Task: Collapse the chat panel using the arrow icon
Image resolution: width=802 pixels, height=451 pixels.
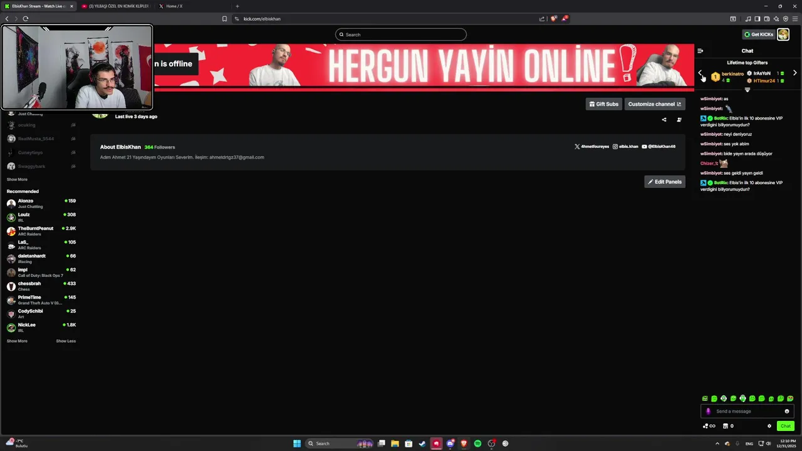Action: tap(700, 51)
